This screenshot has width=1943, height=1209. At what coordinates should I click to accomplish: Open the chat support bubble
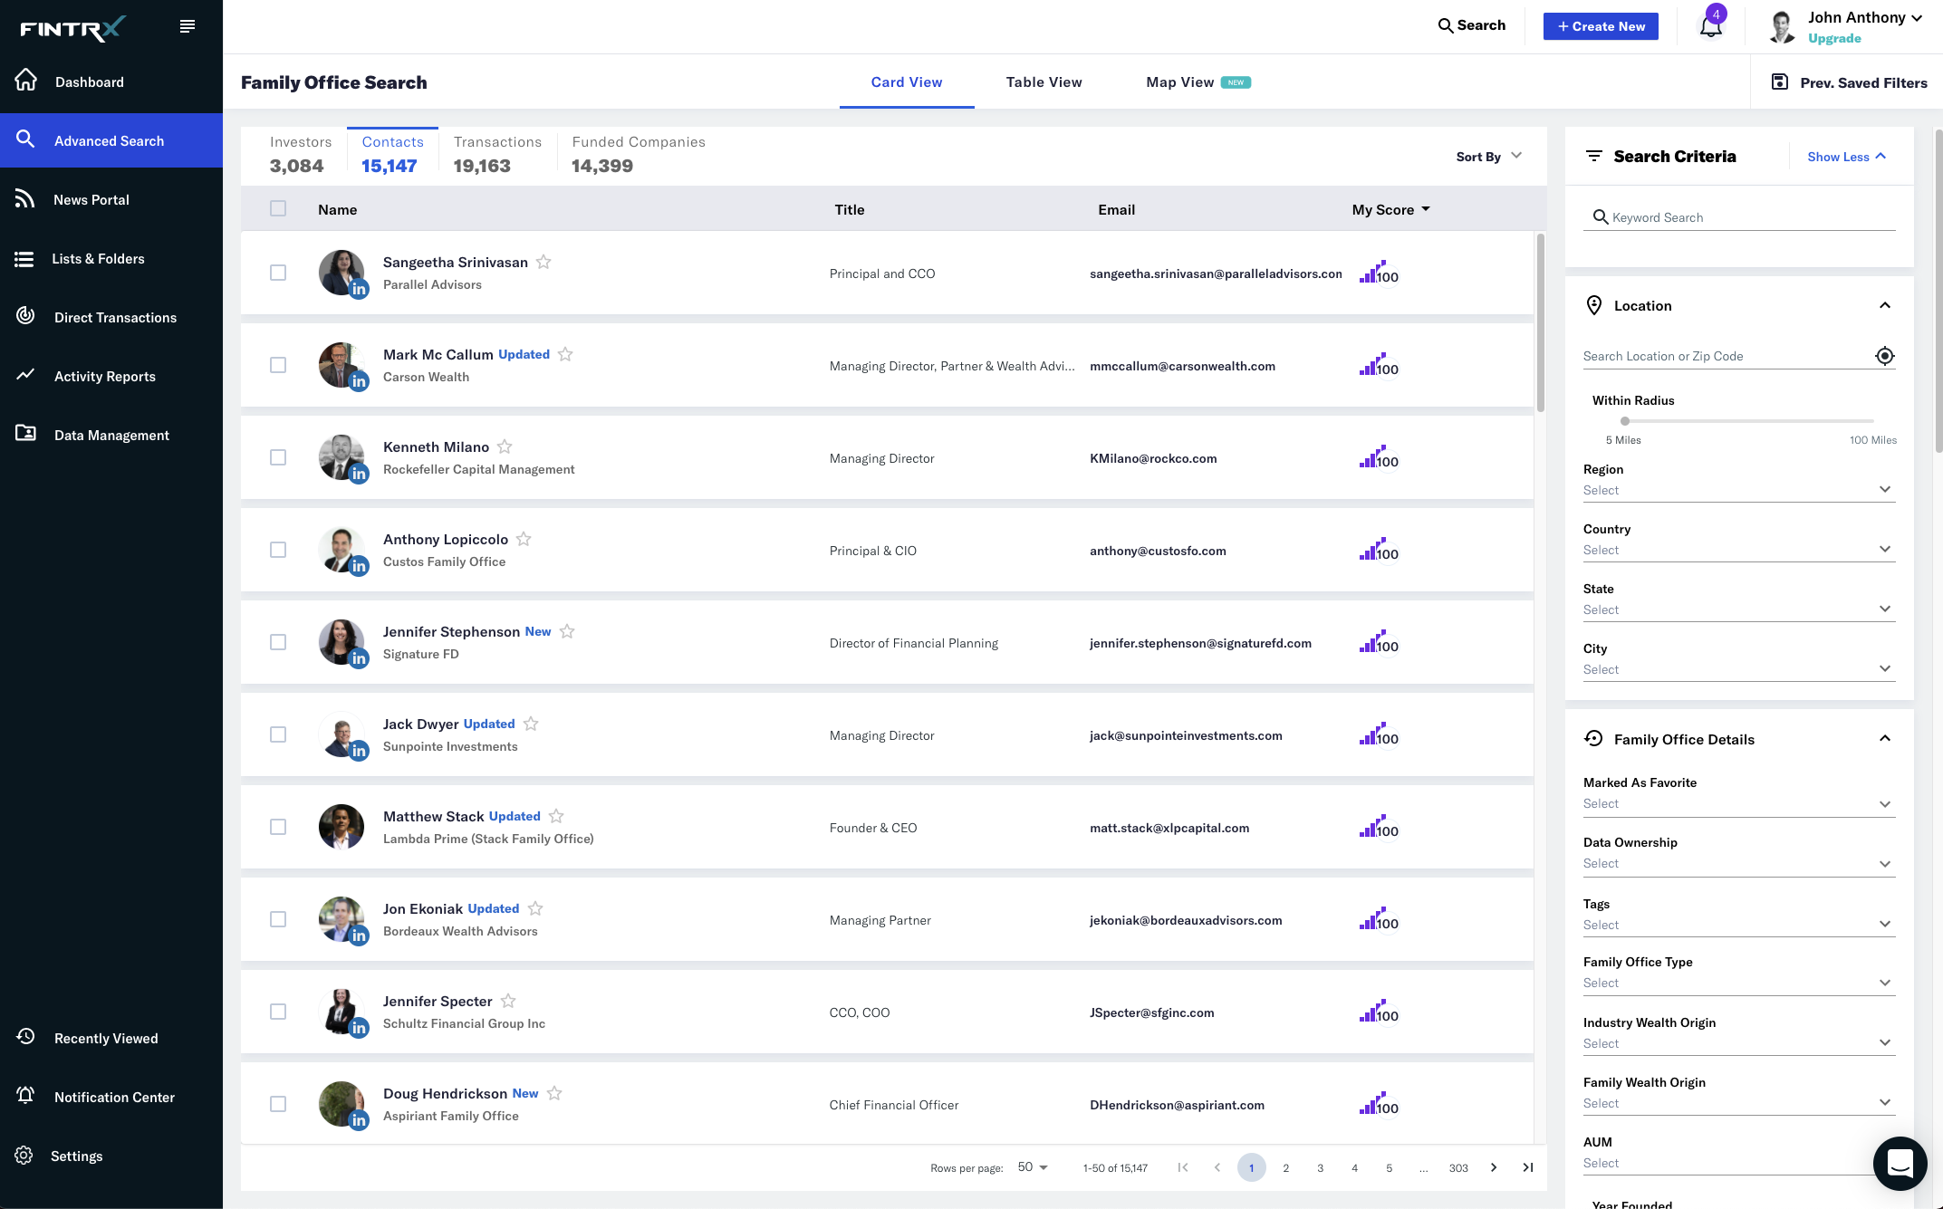[1900, 1163]
